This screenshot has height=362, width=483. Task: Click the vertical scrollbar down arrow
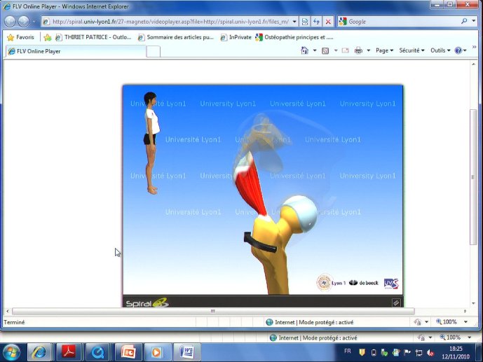pyautogui.click(x=473, y=304)
